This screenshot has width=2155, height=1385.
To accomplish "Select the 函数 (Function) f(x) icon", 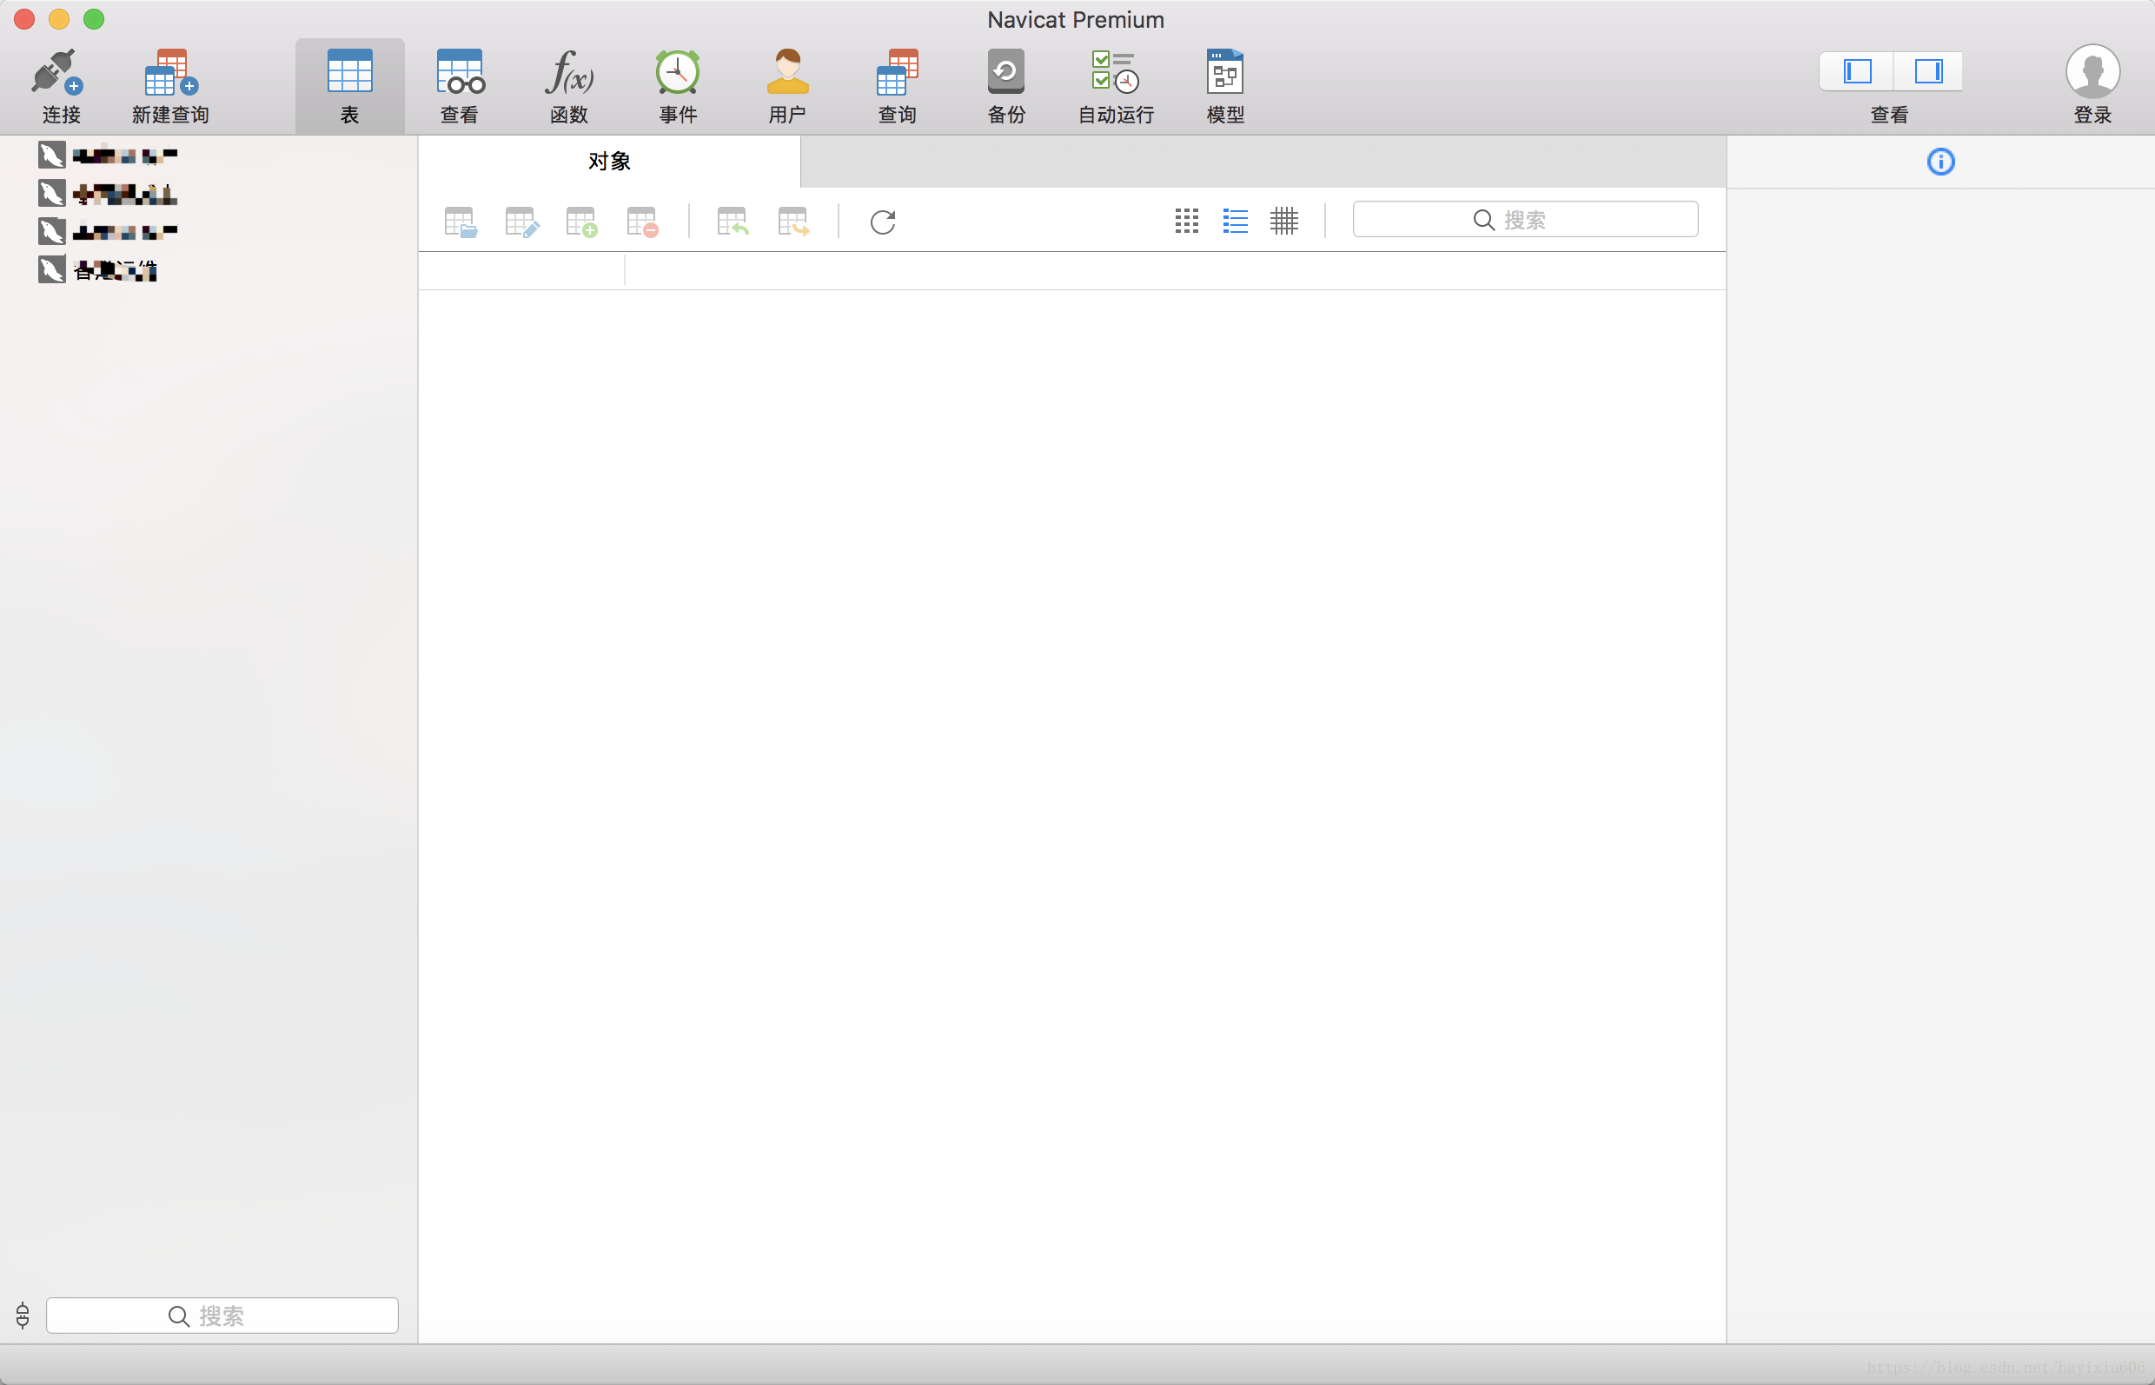I will pos(569,73).
